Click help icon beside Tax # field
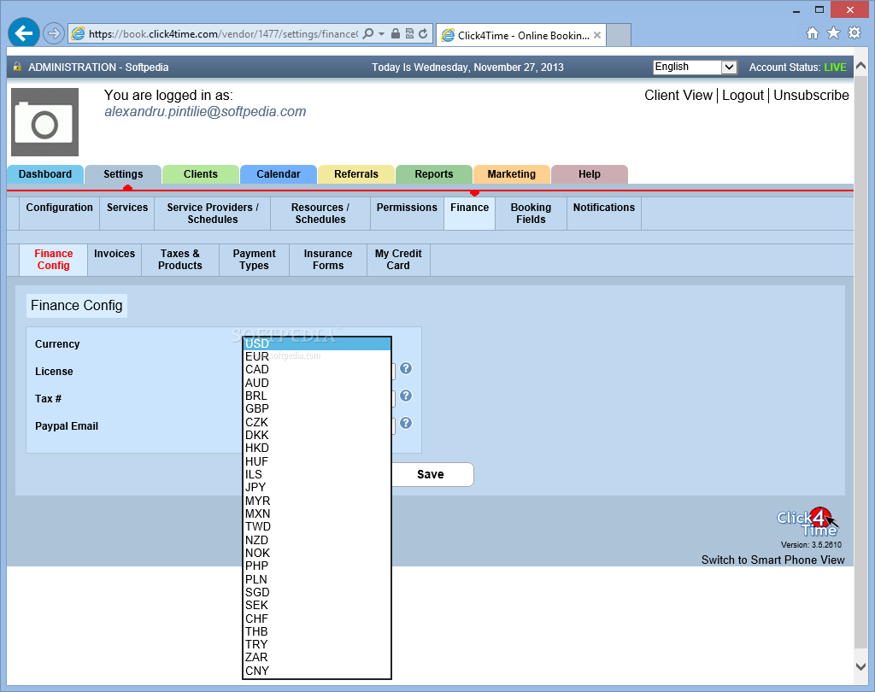Screen dimensions: 875x692 (x=406, y=396)
